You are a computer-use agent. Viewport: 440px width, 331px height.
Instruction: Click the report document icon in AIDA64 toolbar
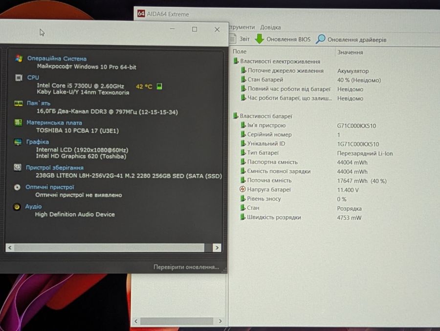point(232,39)
